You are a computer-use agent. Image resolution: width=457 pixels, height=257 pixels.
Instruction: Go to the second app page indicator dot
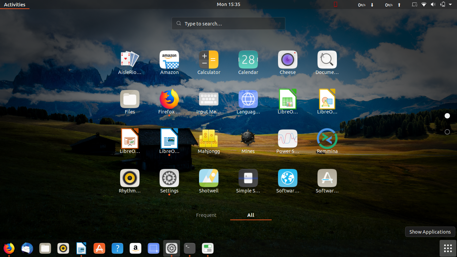pyautogui.click(x=447, y=132)
